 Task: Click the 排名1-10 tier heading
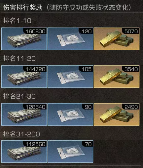point(17,21)
